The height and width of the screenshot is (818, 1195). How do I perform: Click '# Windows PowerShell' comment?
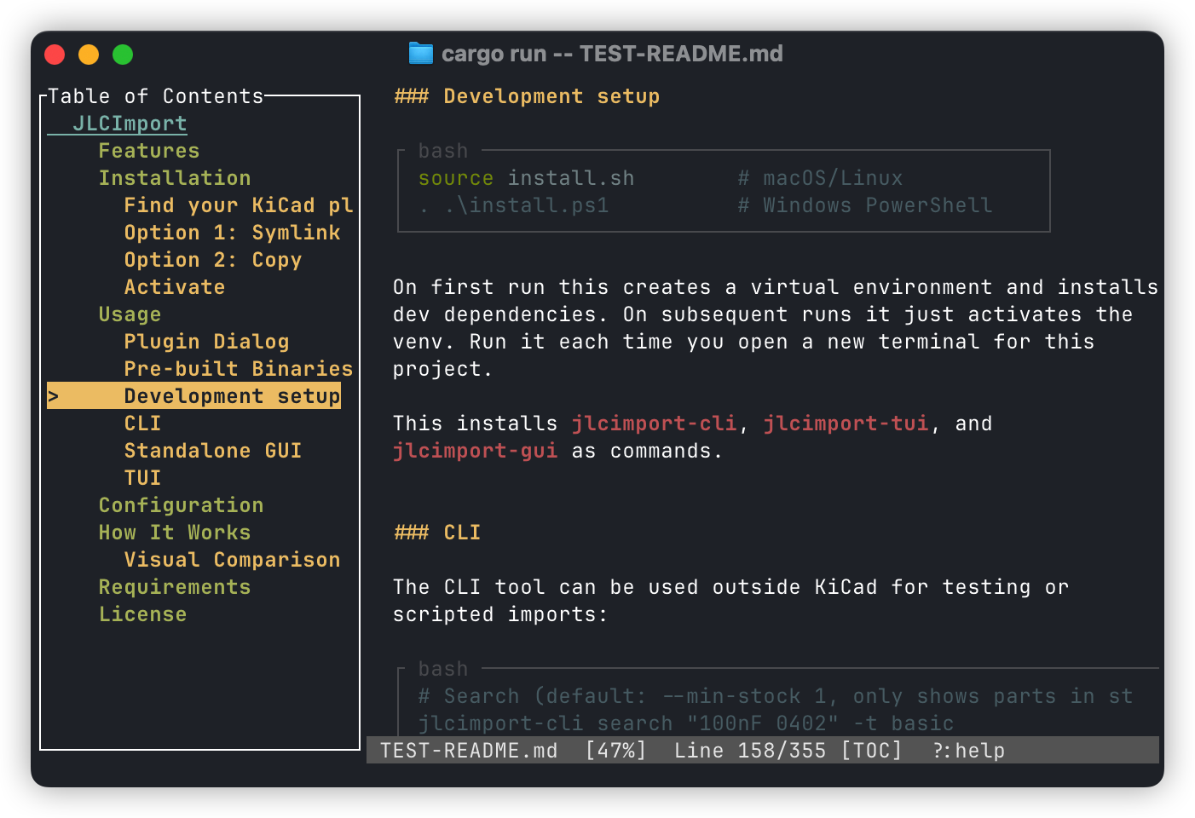coord(865,205)
